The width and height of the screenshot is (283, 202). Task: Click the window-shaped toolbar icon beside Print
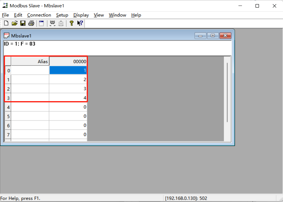coord(42,23)
